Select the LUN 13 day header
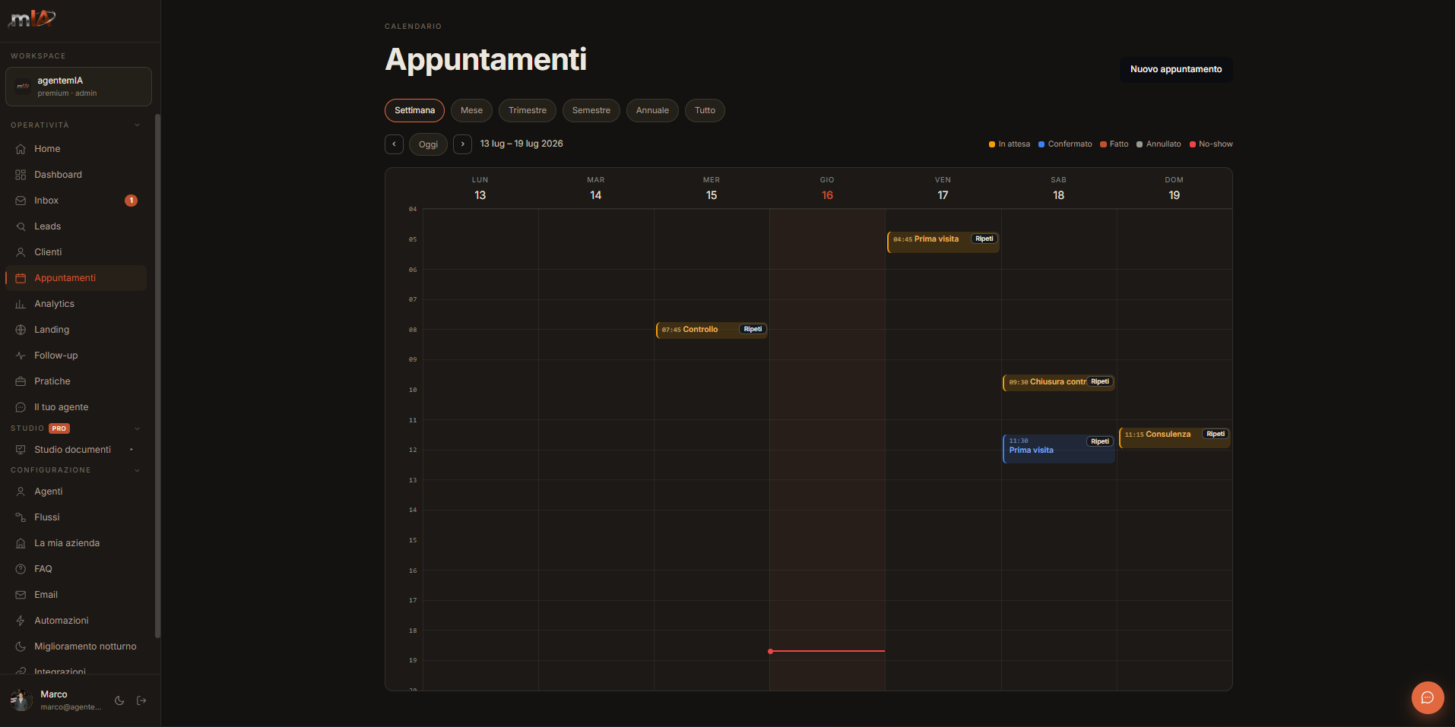The height and width of the screenshot is (727, 1455). 480,188
